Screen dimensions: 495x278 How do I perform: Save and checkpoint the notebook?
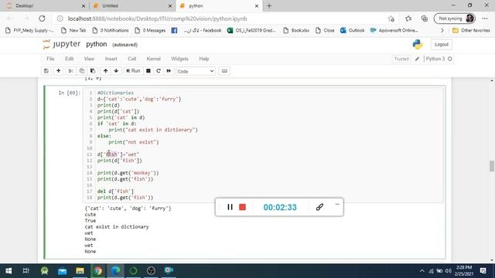coord(46,71)
